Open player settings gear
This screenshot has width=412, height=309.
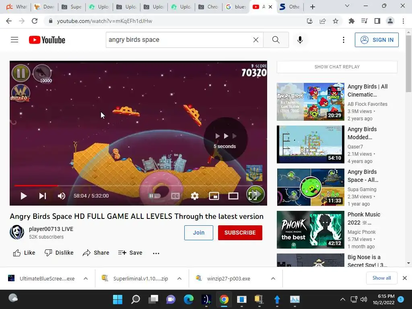(195, 196)
